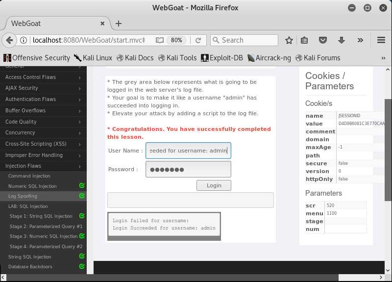This screenshot has height=282, width=392.
Task: Click the scroll-down arrow
Action: 388,270
